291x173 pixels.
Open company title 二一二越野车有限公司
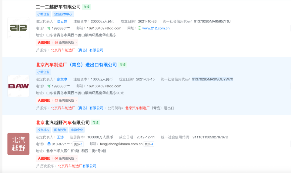pos(58,7)
